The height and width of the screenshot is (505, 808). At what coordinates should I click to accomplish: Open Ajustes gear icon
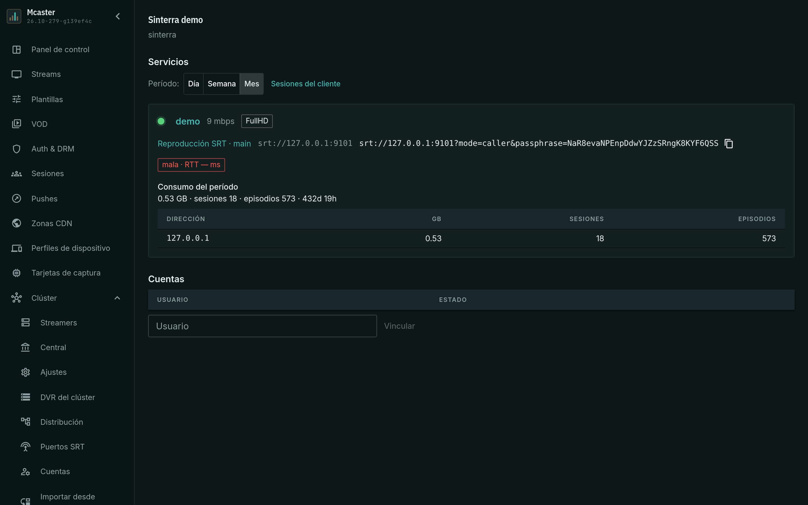tap(25, 372)
